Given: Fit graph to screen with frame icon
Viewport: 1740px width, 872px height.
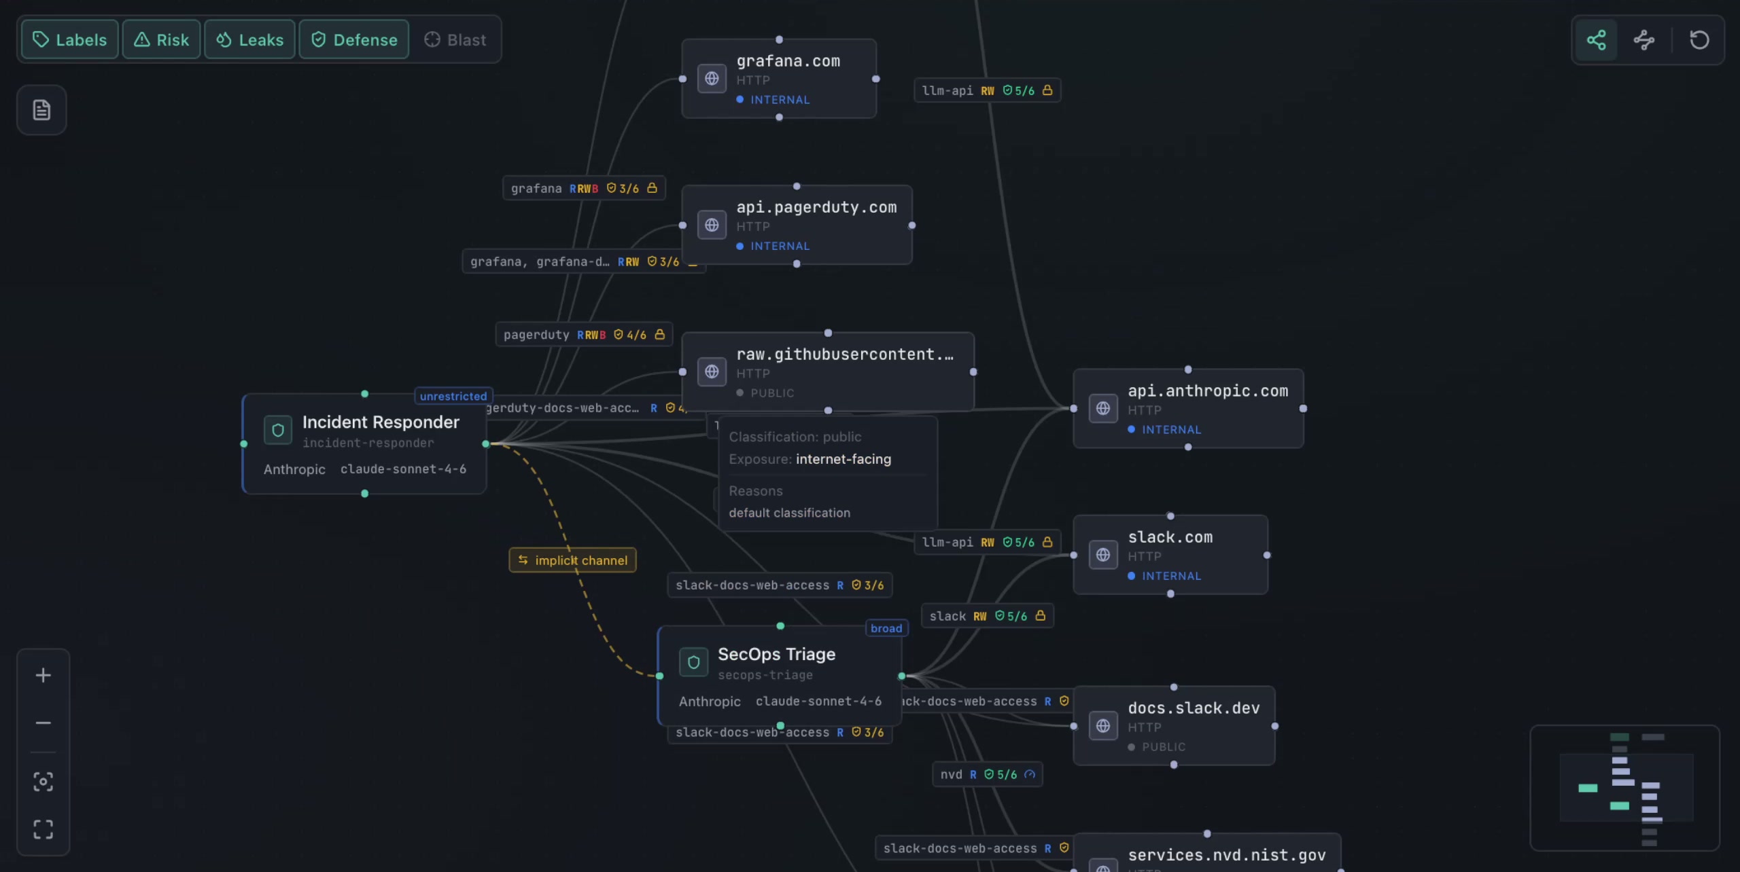Looking at the screenshot, I should click(x=43, y=829).
